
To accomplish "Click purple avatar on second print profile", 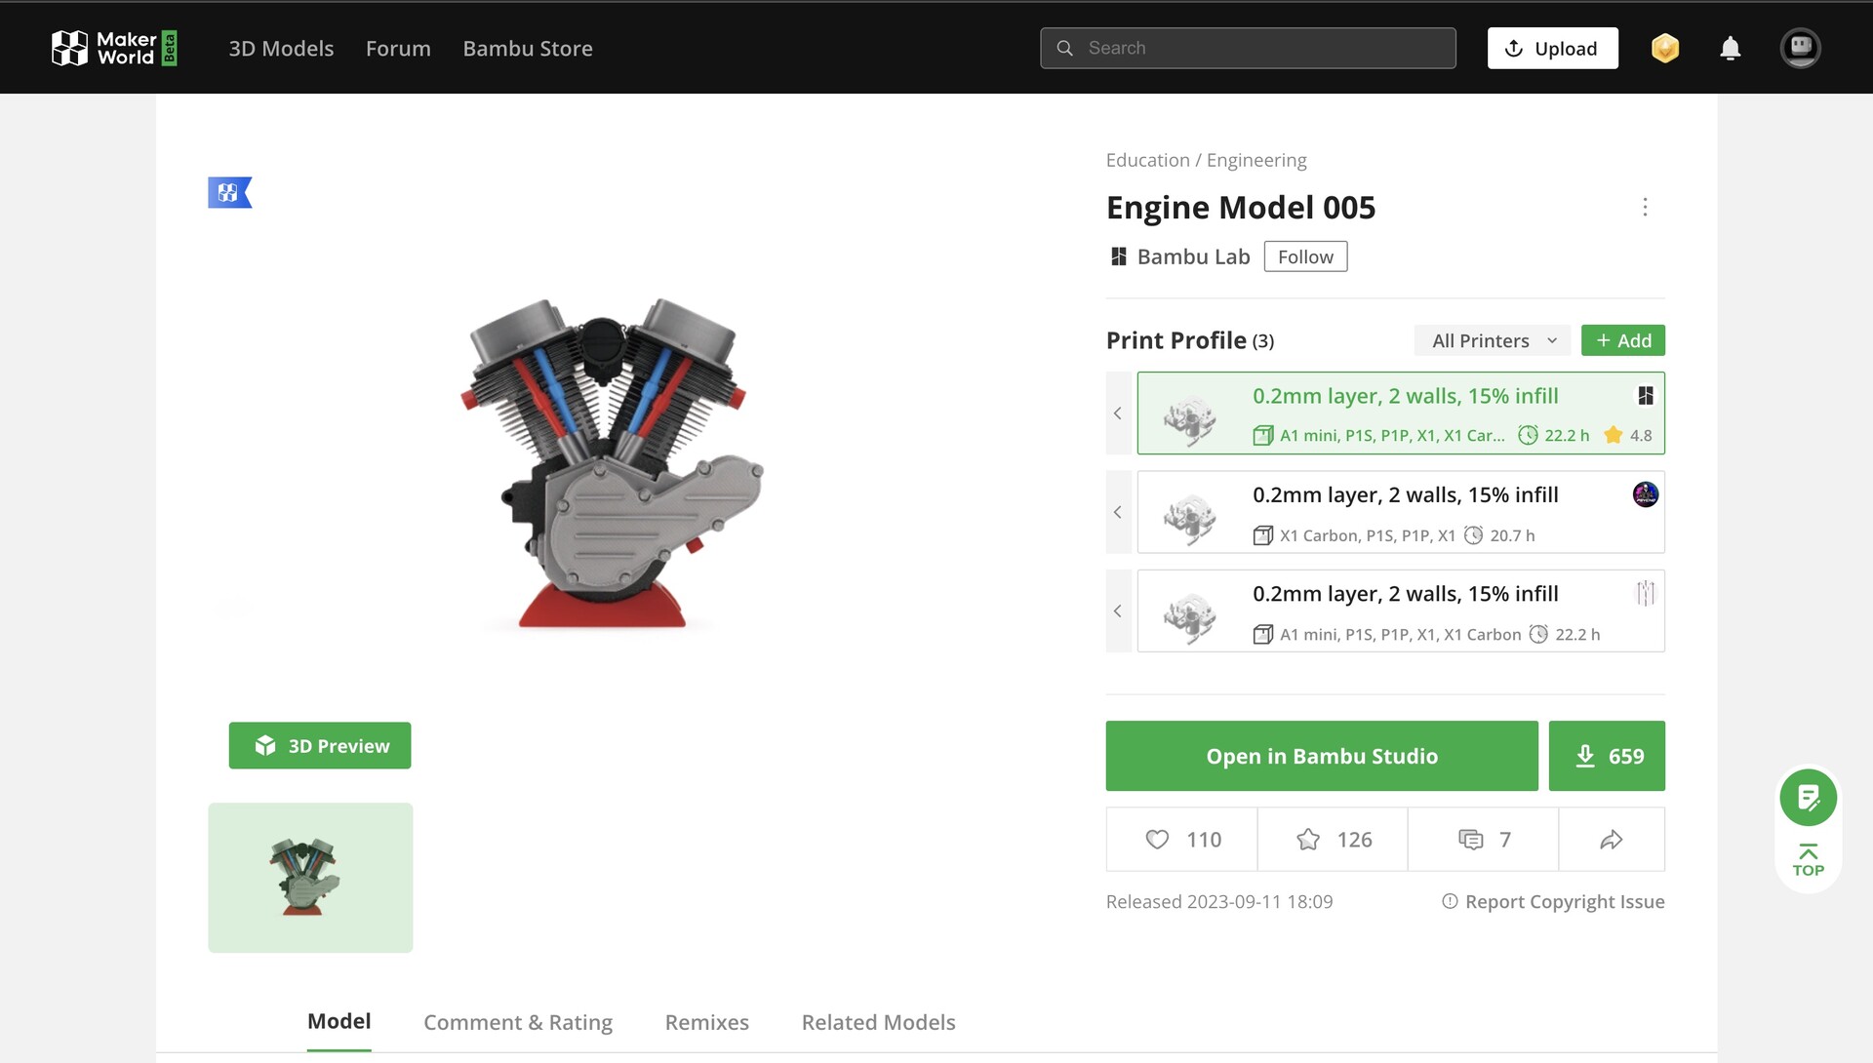I will [1645, 494].
